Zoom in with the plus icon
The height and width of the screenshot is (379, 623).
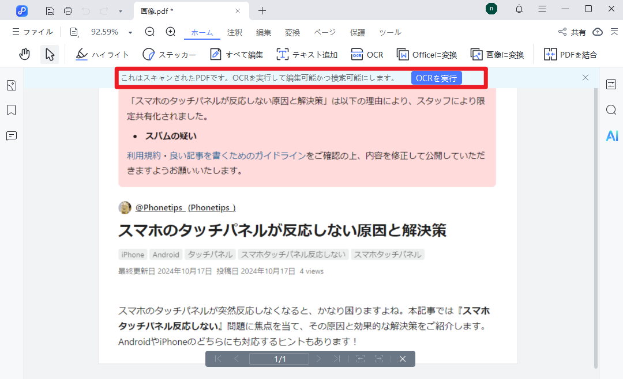(170, 32)
